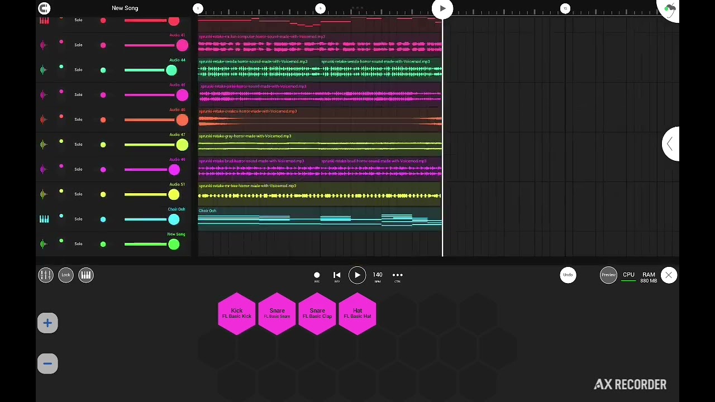
Task: Remove a drum pad with minus button
Action: click(47, 364)
